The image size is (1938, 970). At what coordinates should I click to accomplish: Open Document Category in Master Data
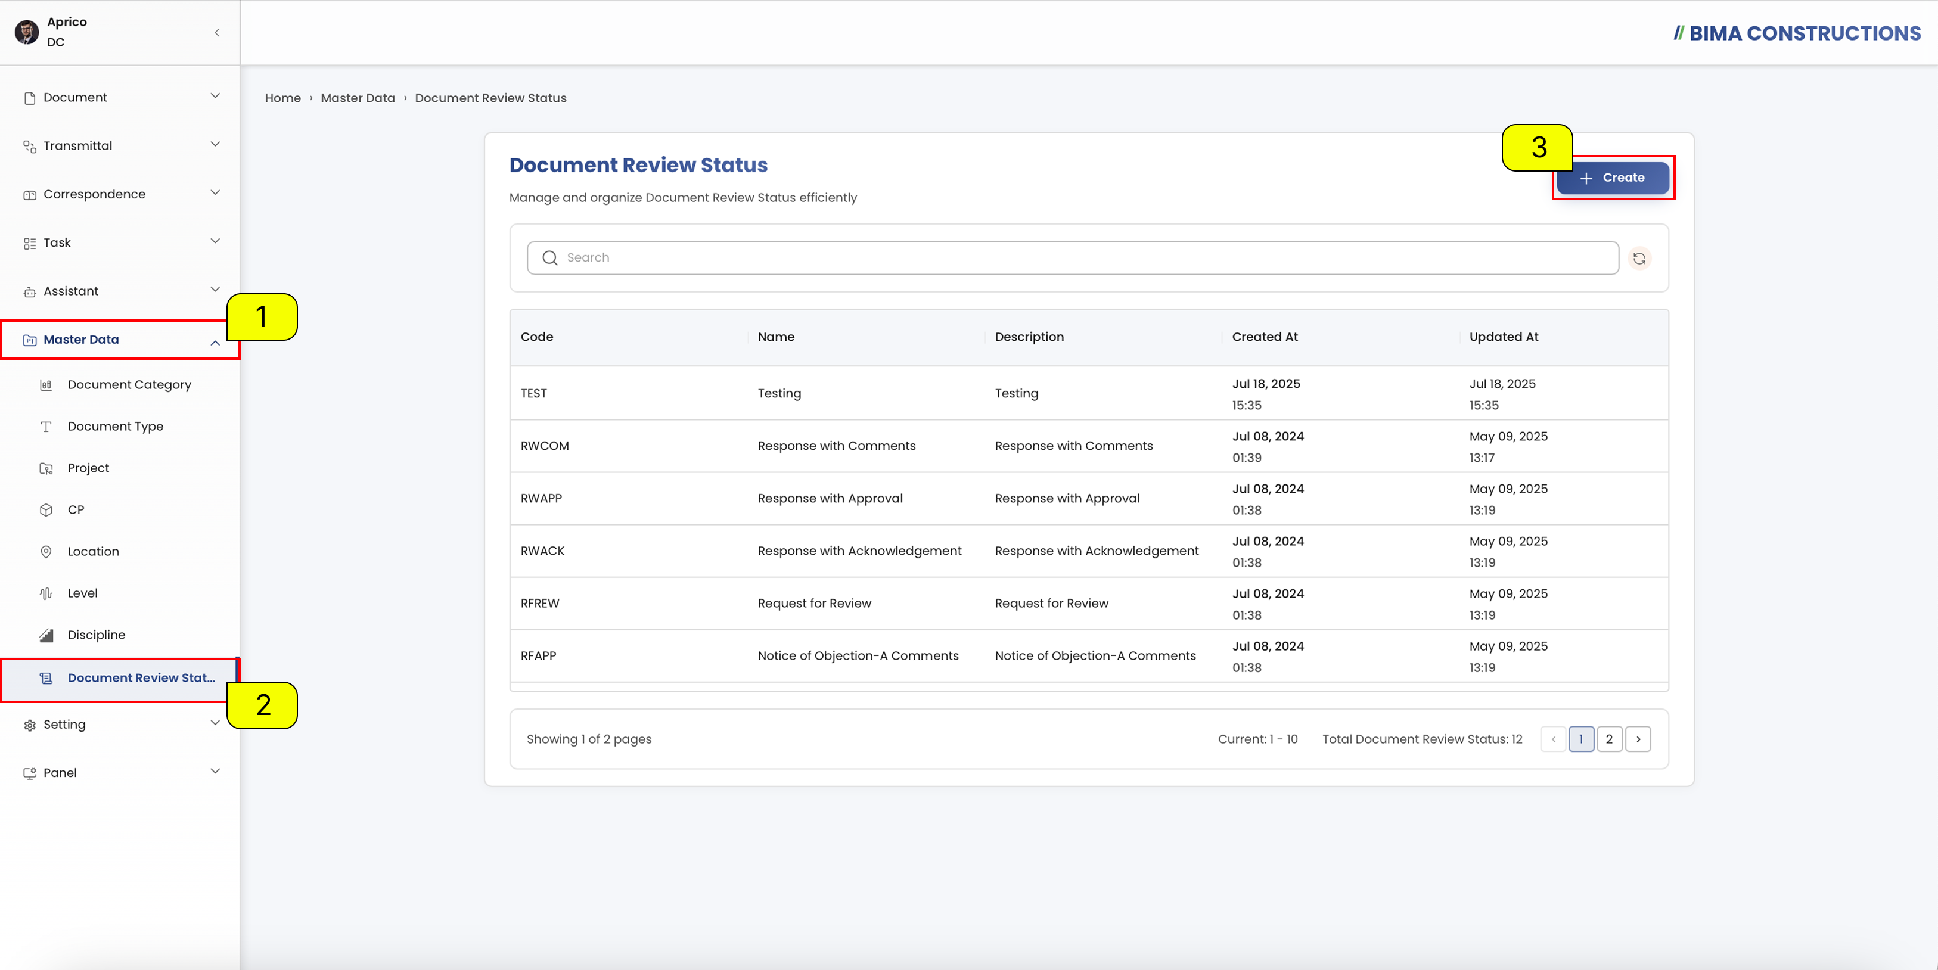[x=129, y=385]
